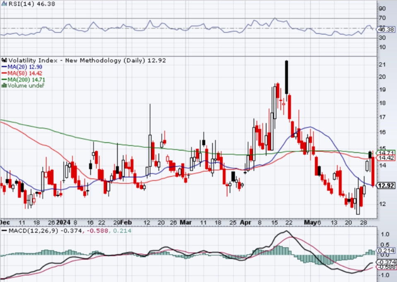Click the 2024 year label on date axis
Viewport: 397px width, 282px height.
pos(63,223)
